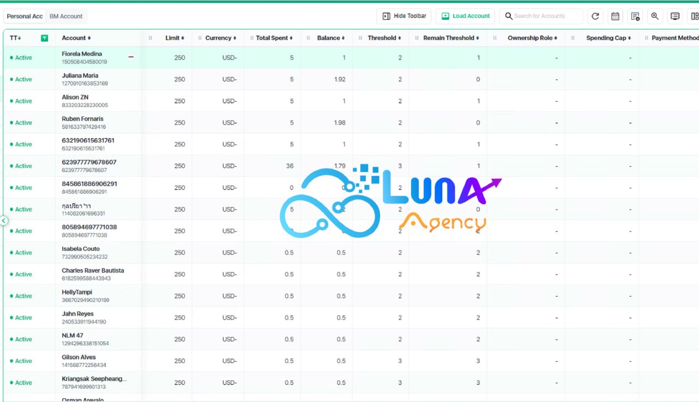Hide the toolbar with Hide Toolbar button
Viewport: 699px width, 402px height.
[x=405, y=16]
